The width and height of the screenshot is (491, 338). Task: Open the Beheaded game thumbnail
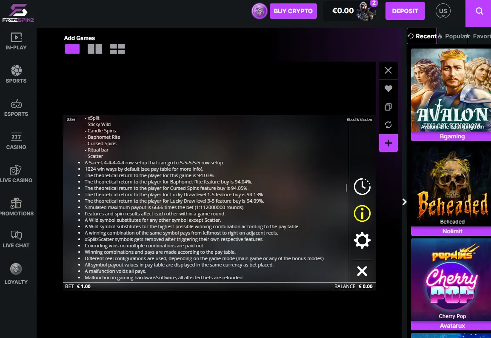pyautogui.click(x=451, y=185)
